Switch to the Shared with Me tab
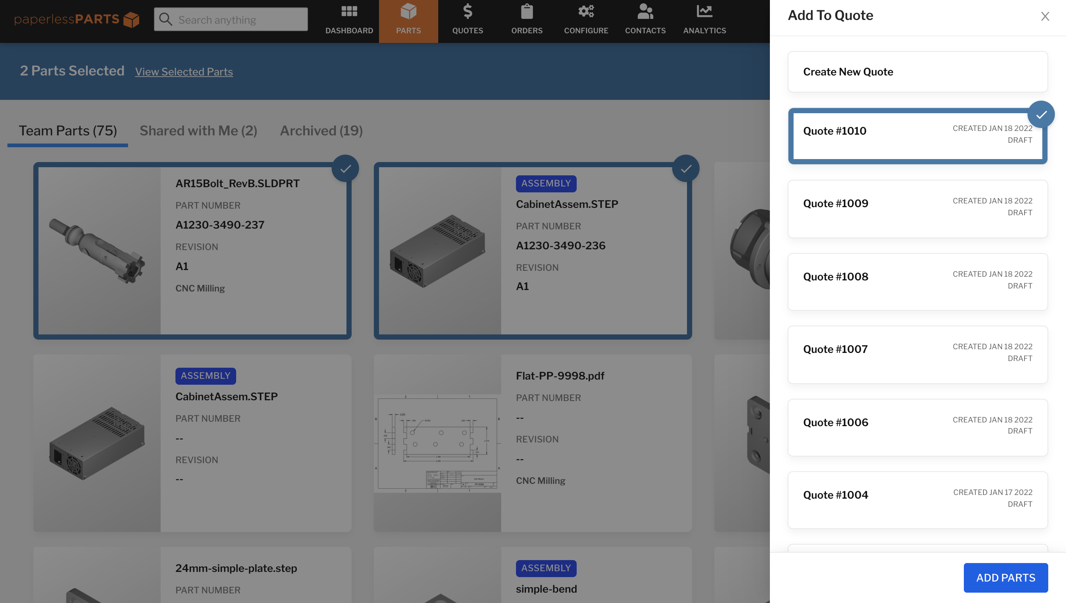Image resolution: width=1066 pixels, height=603 pixels. [198, 131]
